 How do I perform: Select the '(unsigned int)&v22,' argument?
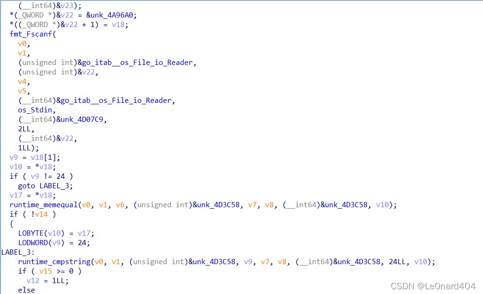pos(58,72)
